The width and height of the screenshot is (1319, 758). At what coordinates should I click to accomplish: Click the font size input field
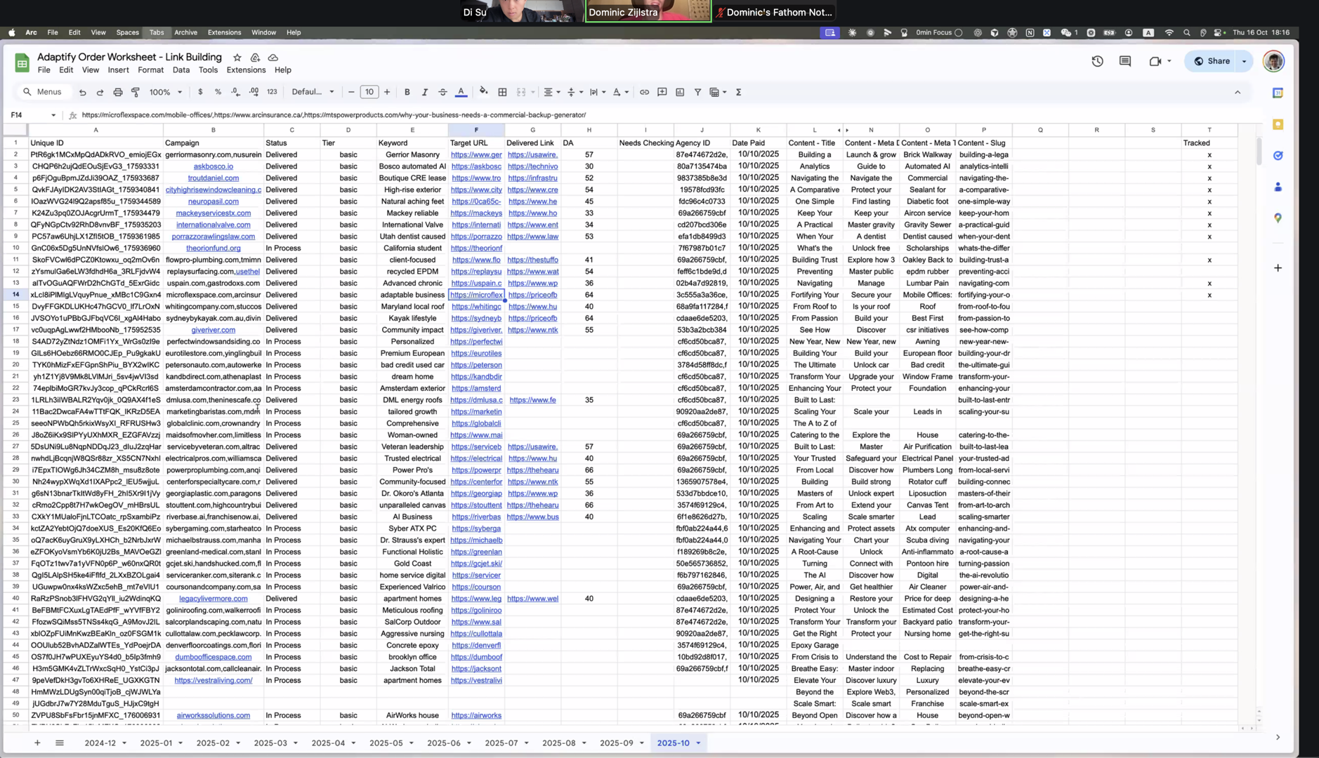pyautogui.click(x=369, y=92)
